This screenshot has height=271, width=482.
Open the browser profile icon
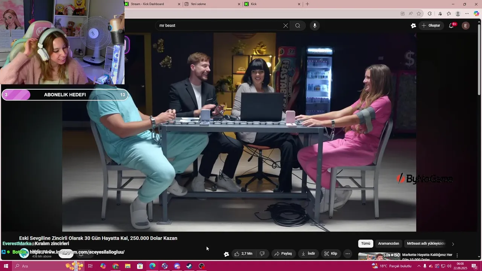[458, 14]
